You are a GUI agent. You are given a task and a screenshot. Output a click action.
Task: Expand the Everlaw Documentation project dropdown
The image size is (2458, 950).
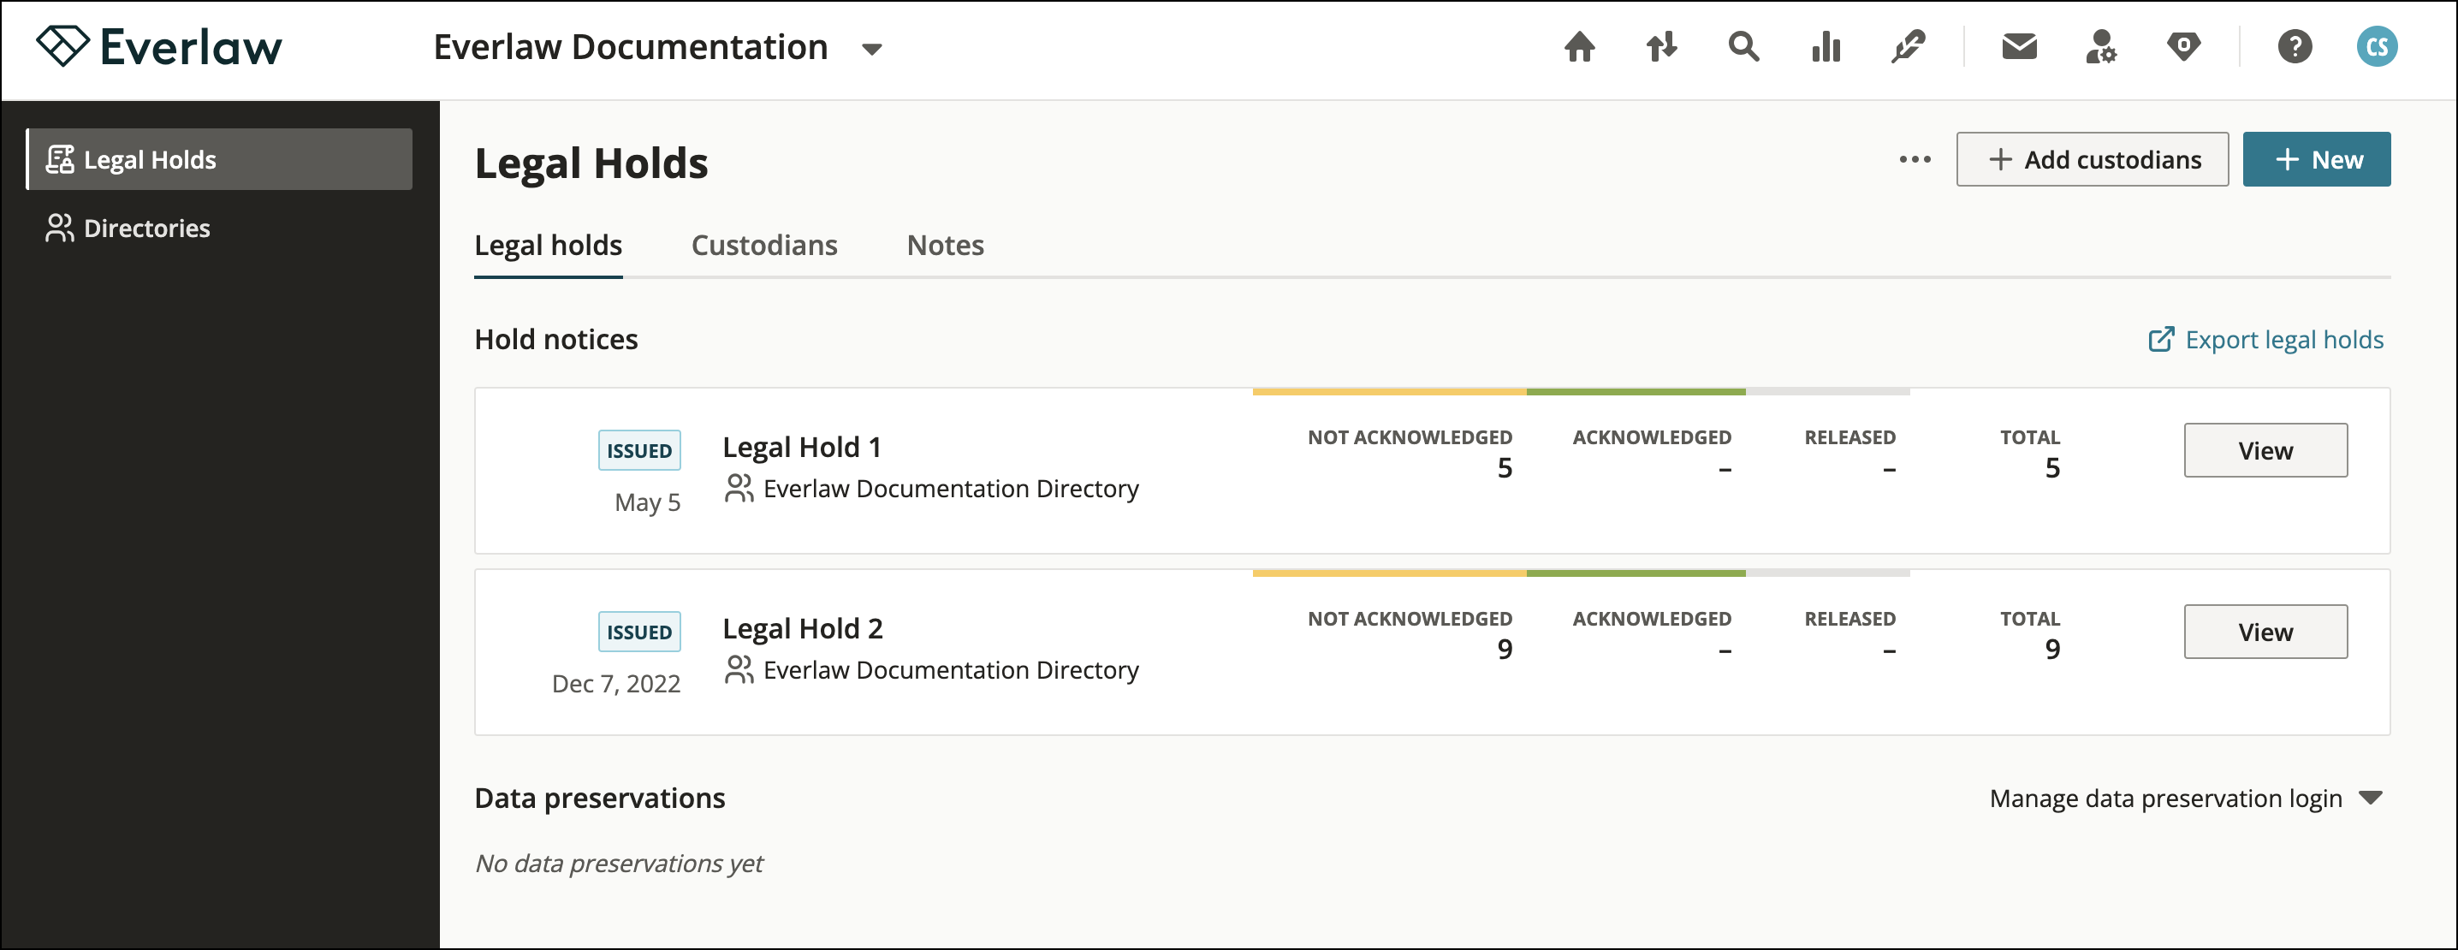tap(871, 48)
